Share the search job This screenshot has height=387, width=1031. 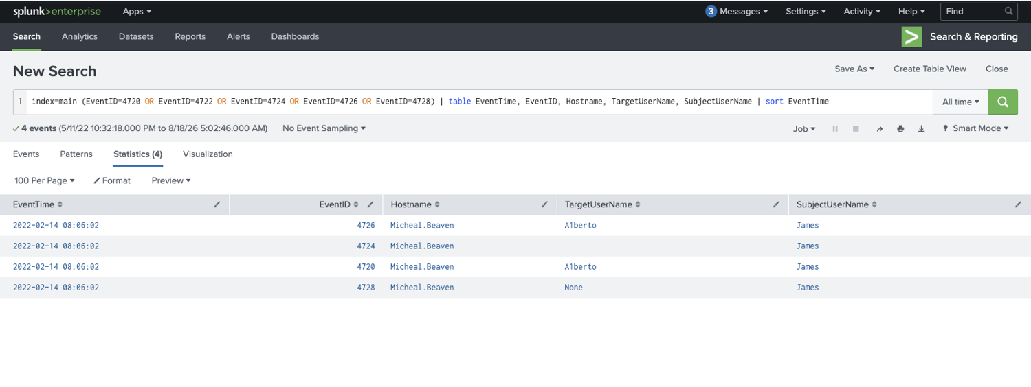pos(879,128)
